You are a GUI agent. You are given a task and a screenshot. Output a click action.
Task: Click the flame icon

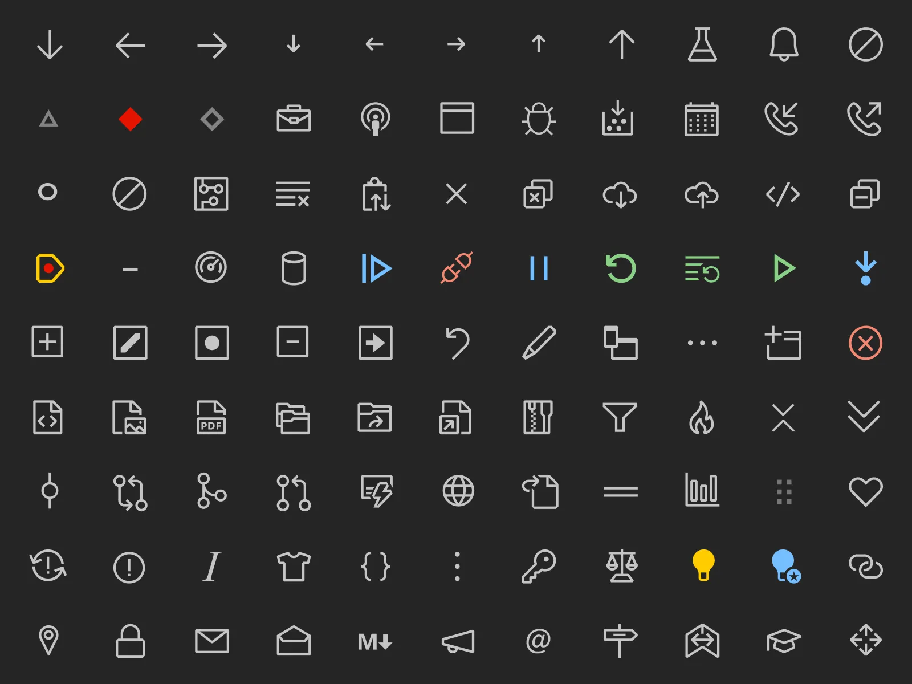(x=702, y=418)
